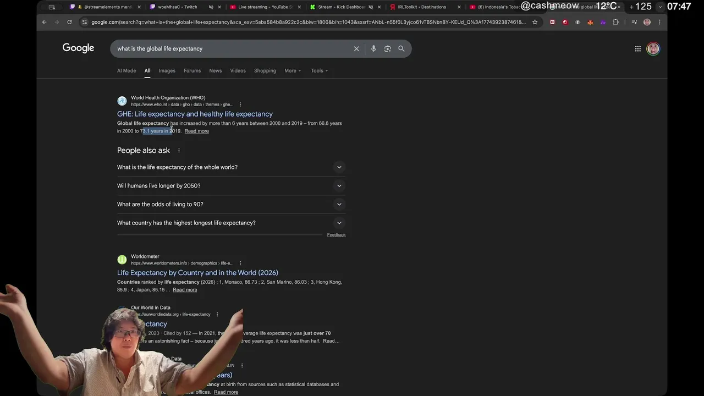Open more options for the Worldometer result

pyautogui.click(x=240, y=263)
